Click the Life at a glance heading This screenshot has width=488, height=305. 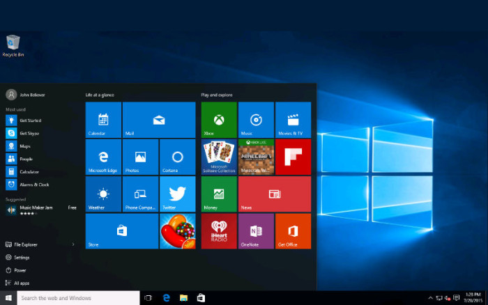pos(100,95)
